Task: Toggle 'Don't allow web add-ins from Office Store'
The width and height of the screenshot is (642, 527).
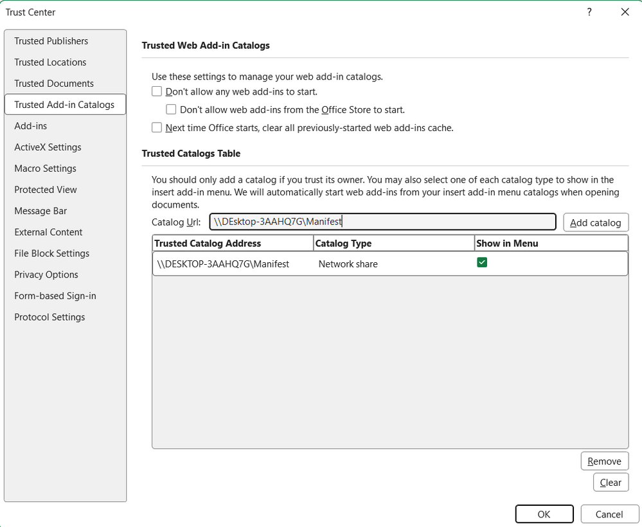Action: point(171,109)
